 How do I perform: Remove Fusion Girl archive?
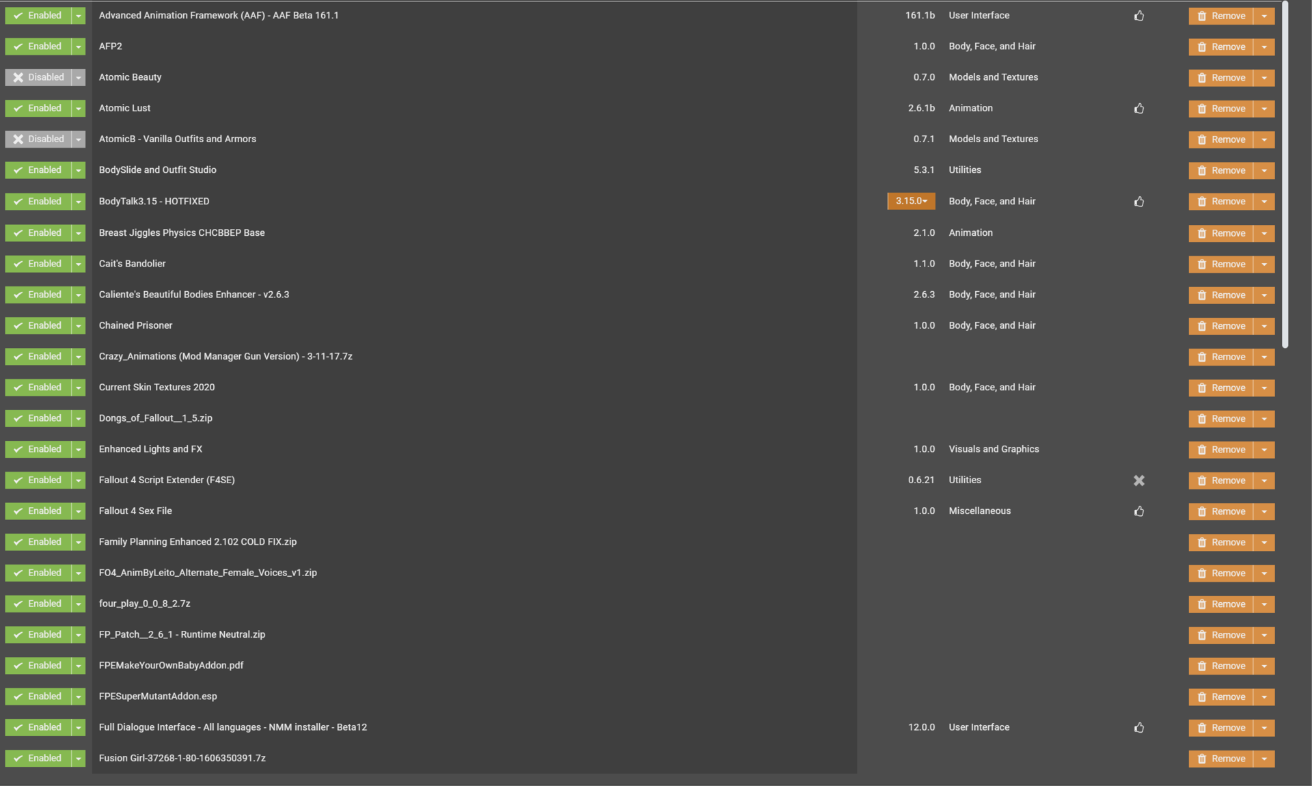click(x=1221, y=758)
